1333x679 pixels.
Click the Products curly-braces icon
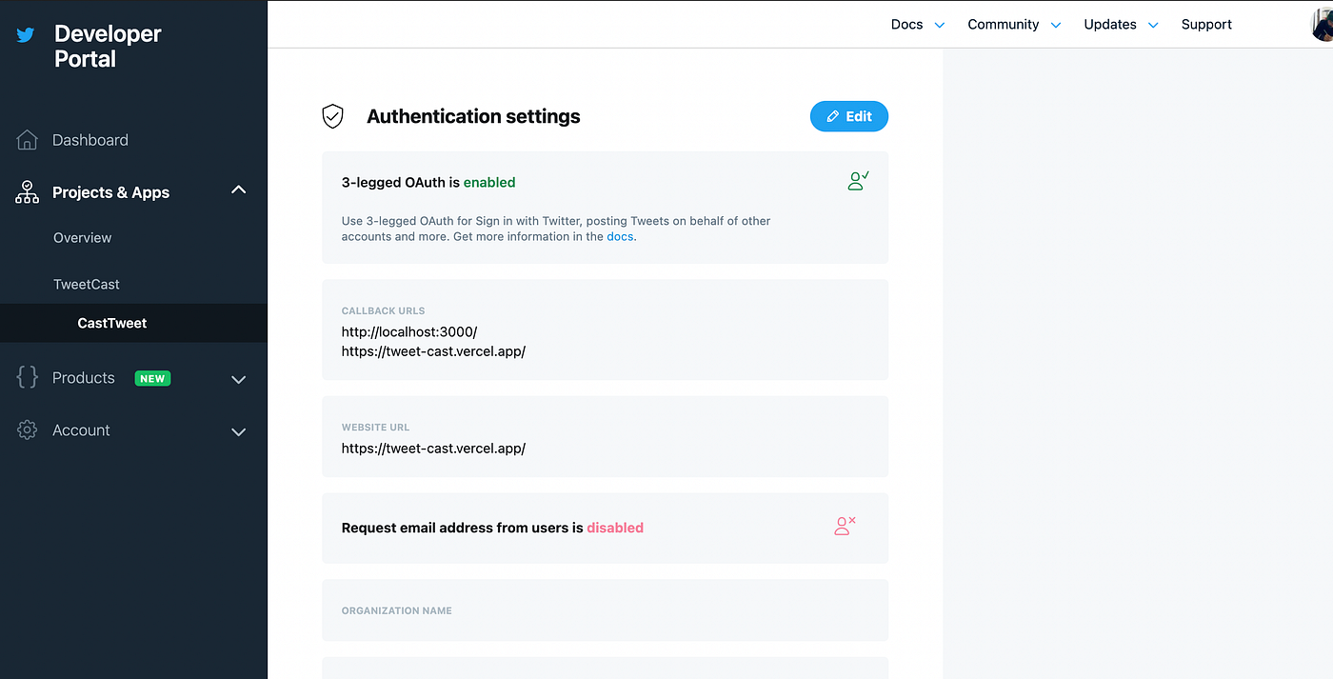coord(27,377)
